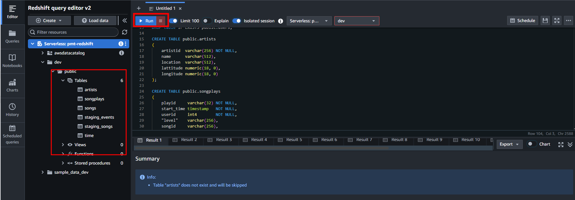This screenshot has height=200, width=575.
Task: Click the artists info message in Summary
Action: click(x=200, y=185)
